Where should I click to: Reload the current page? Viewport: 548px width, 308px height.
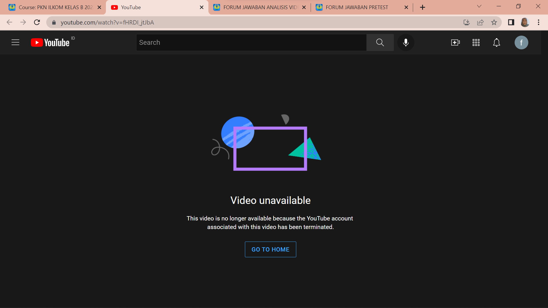pyautogui.click(x=37, y=22)
